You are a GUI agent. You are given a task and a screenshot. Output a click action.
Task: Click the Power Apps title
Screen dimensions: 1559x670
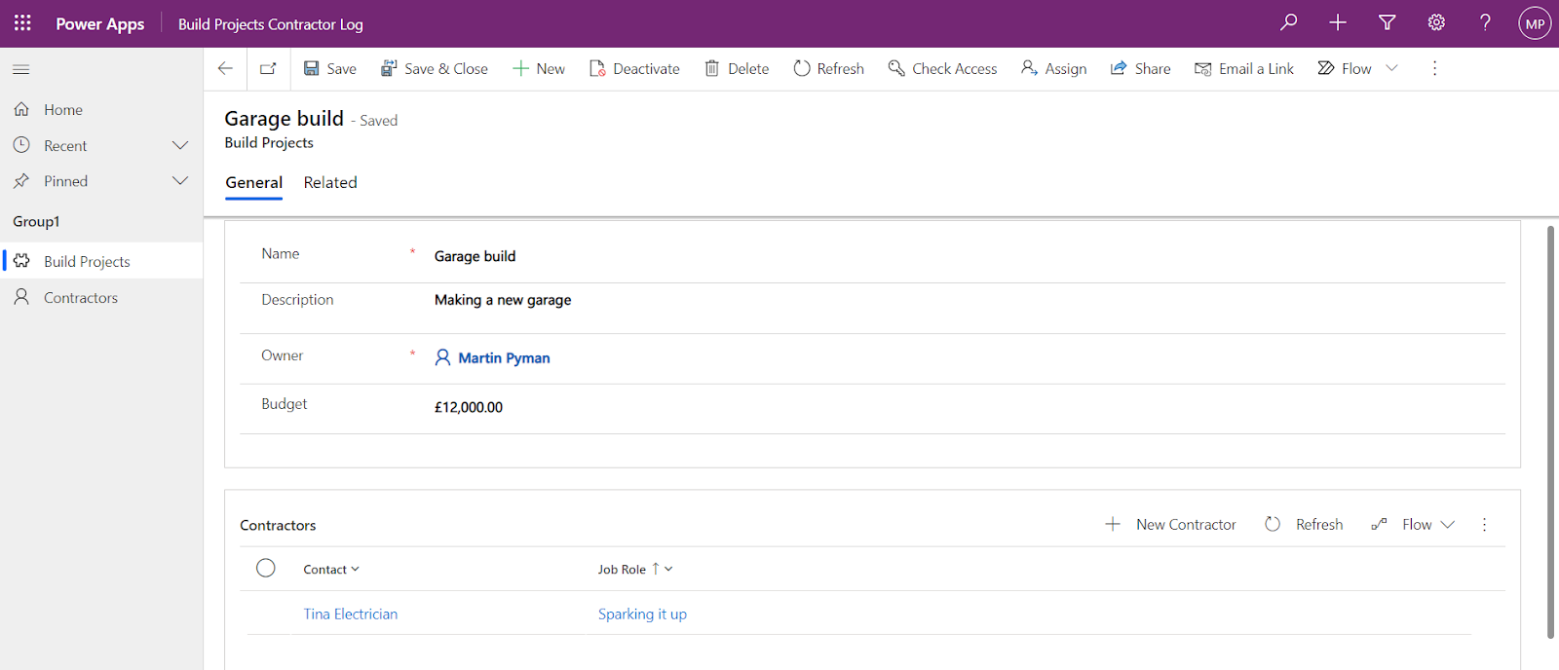pyautogui.click(x=99, y=23)
